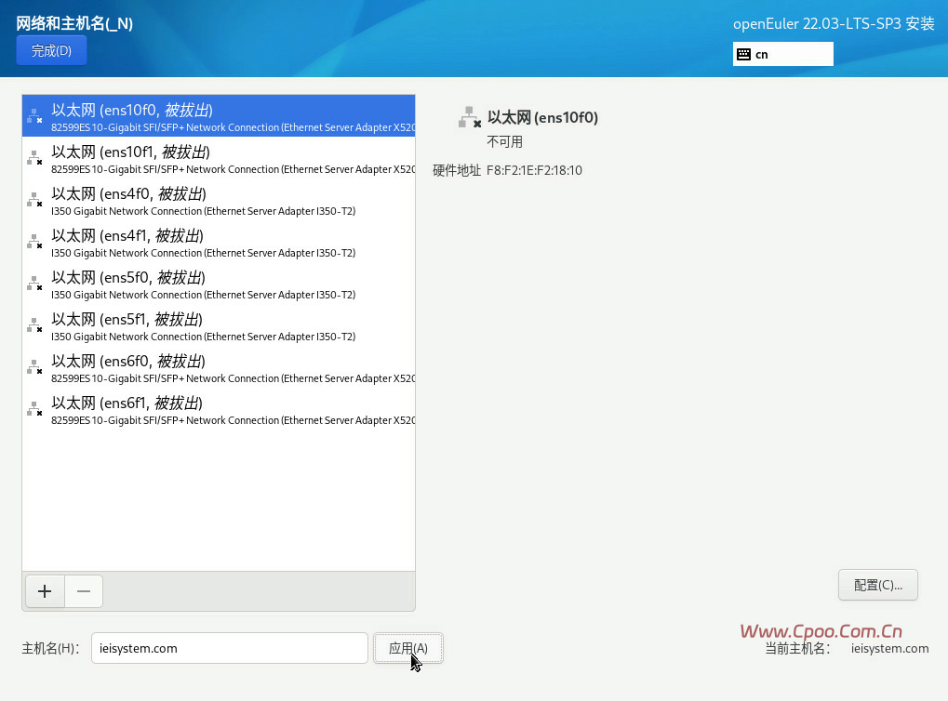Viewport: 948px width, 701px height.
Task: Select 以太网 (ens6f0, 被拔出) entry
Action: pyautogui.click(x=219, y=367)
